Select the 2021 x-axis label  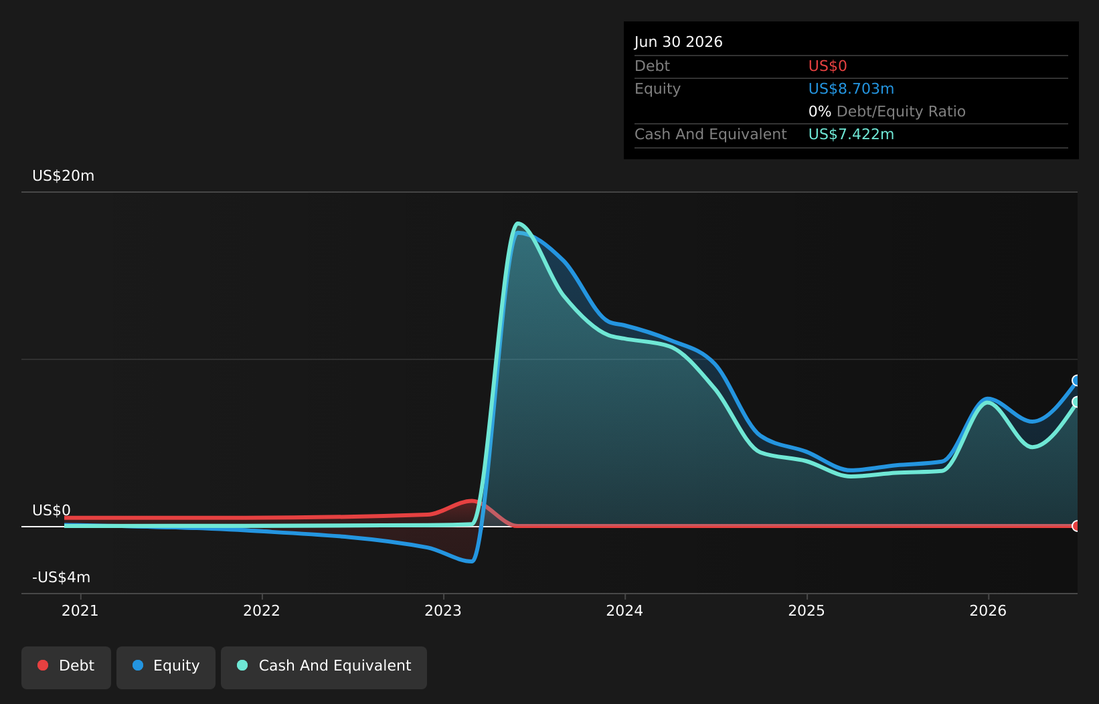coord(80,611)
